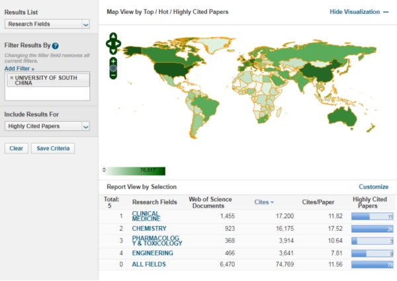Click the Cites column sort arrow
Image resolution: width=397 pixels, height=281 pixels.
(273, 202)
